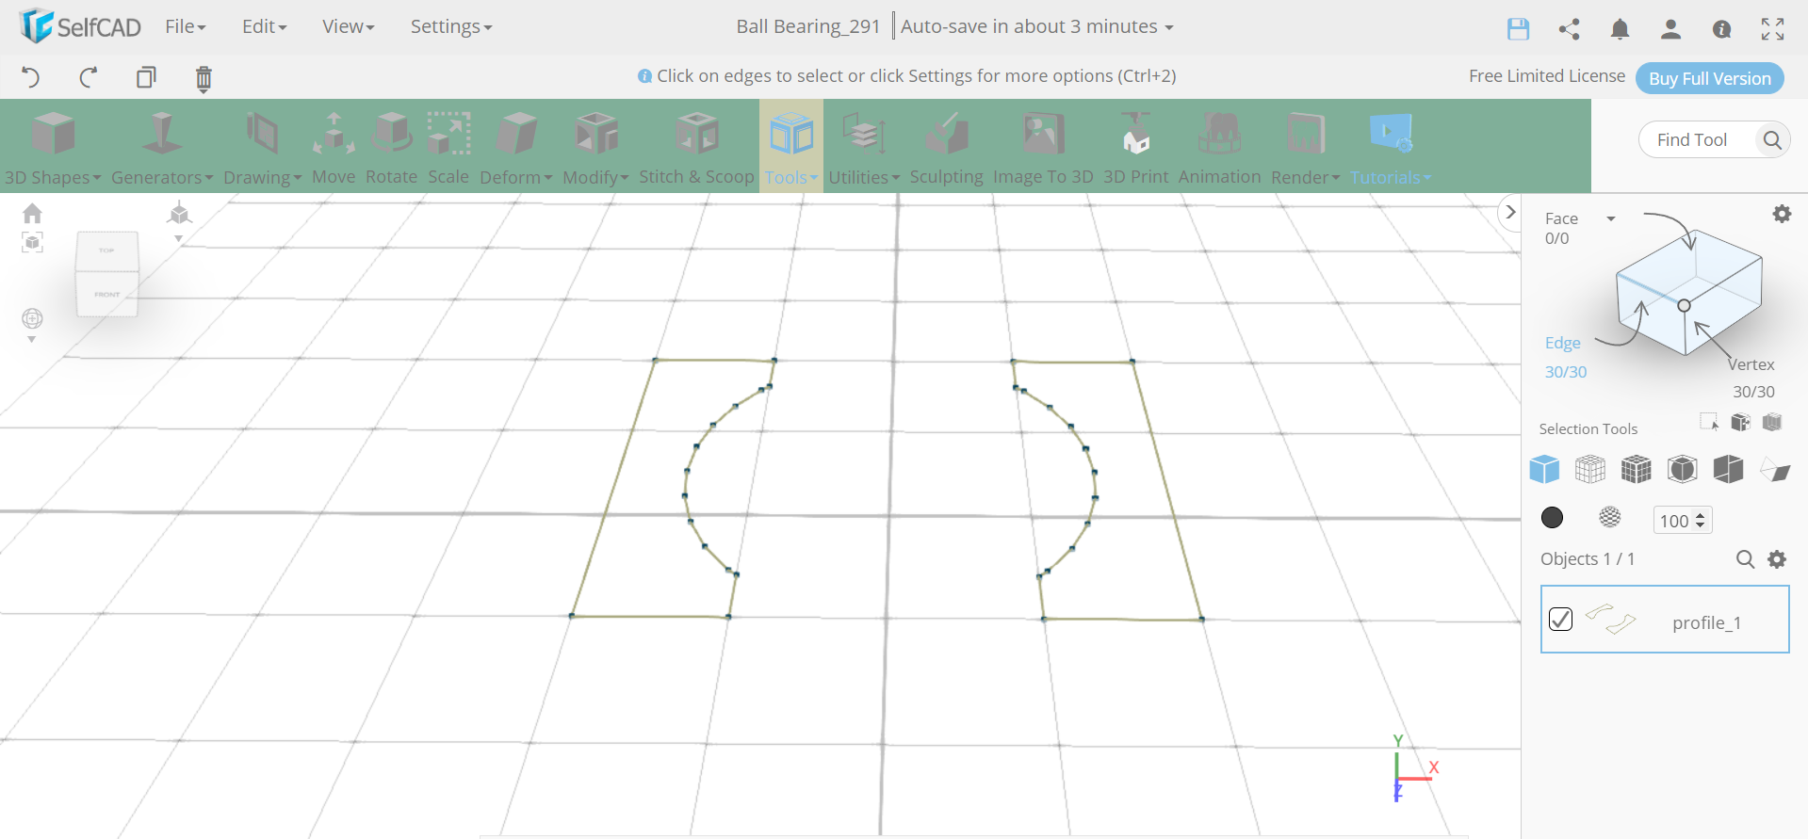Click the search icon in Find Tool

pos(1772,140)
